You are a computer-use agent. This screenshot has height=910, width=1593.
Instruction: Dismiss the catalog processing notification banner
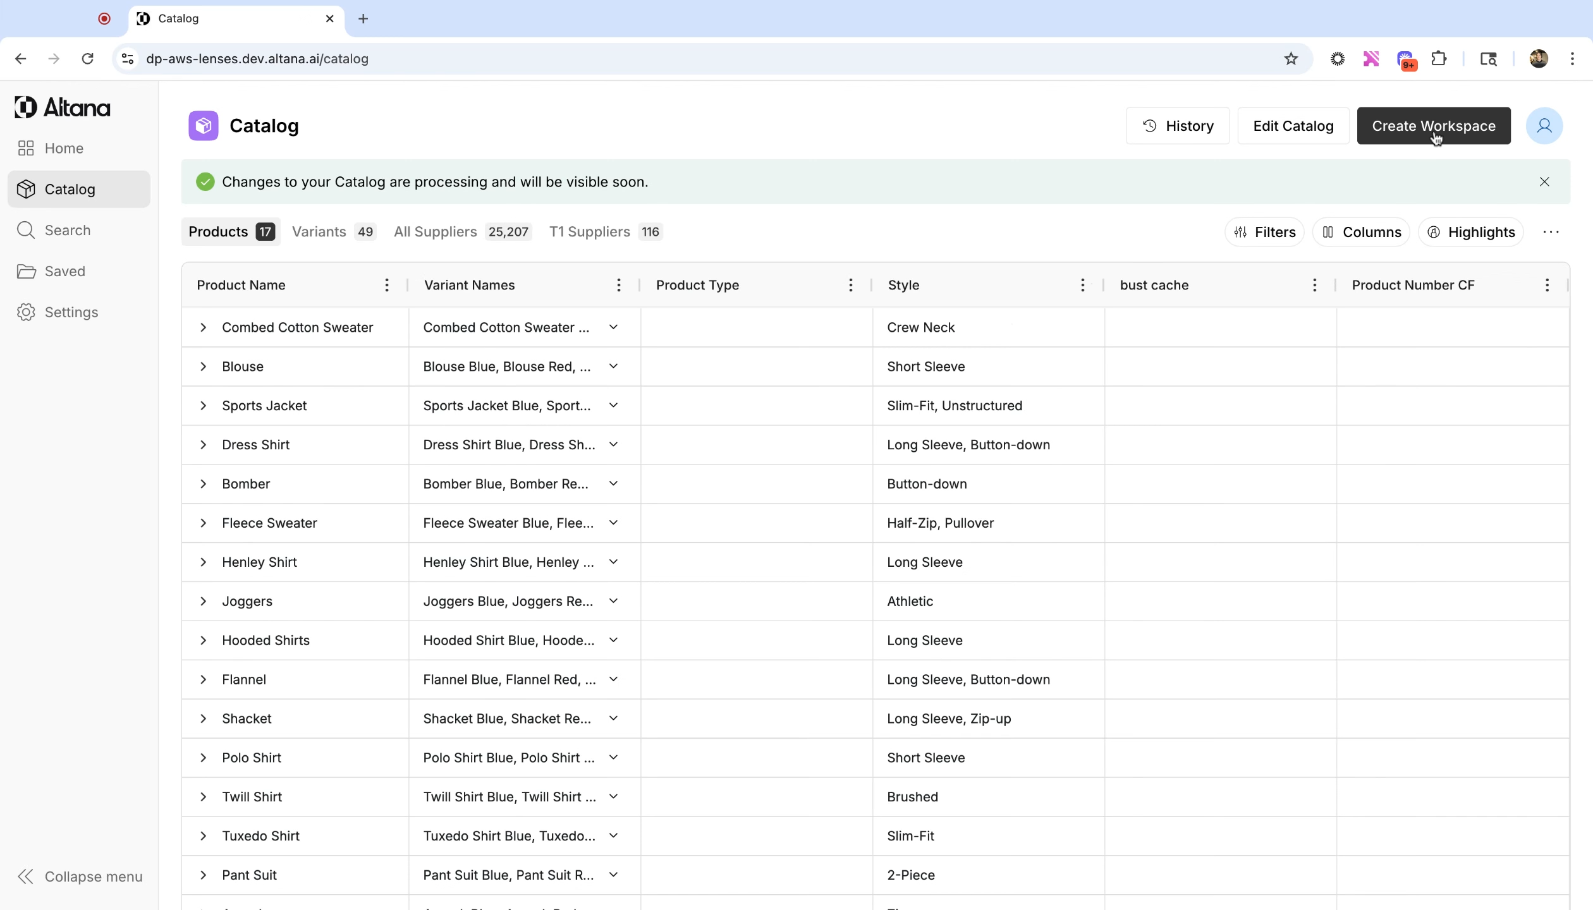(x=1544, y=182)
